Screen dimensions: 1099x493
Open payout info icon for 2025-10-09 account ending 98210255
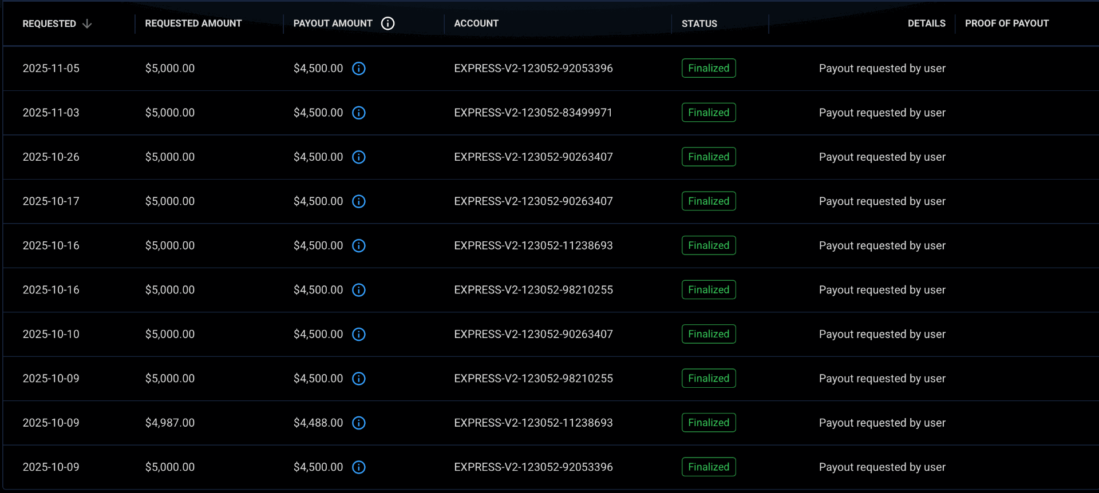coord(359,379)
